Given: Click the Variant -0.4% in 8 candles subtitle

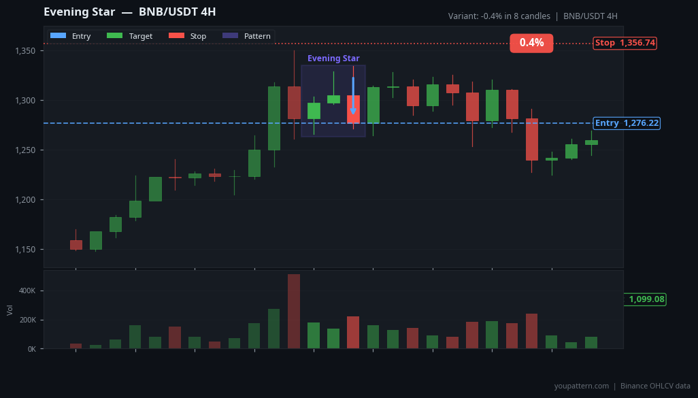Looking at the screenshot, I should (499, 16).
